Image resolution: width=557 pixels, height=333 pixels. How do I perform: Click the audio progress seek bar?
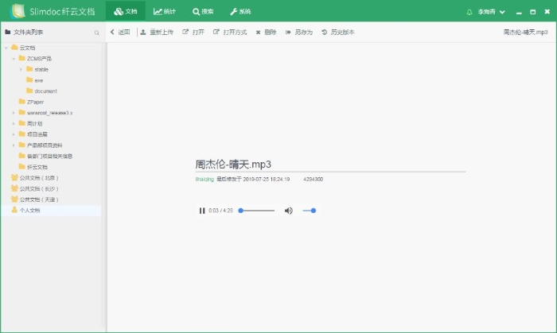257,211
